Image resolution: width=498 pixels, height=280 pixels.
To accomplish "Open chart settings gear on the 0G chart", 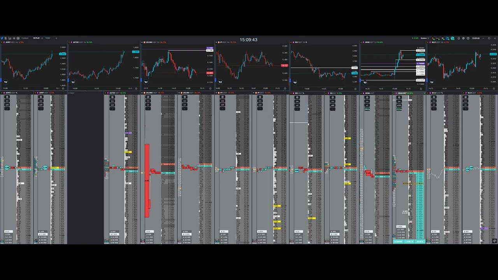I will (356, 88).
